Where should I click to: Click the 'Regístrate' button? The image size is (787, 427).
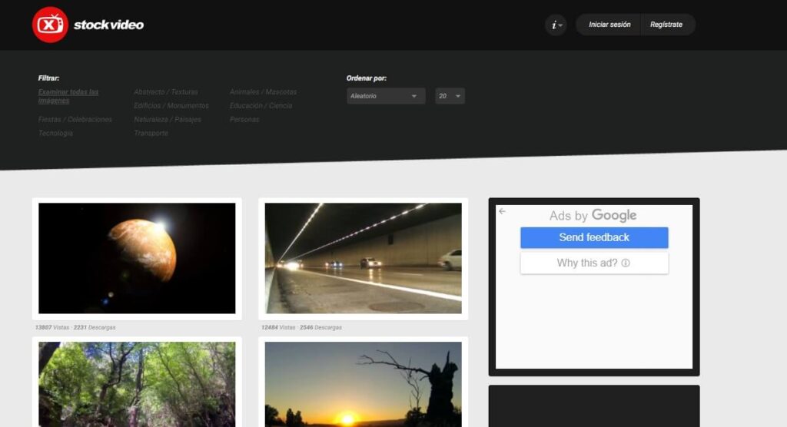(666, 25)
